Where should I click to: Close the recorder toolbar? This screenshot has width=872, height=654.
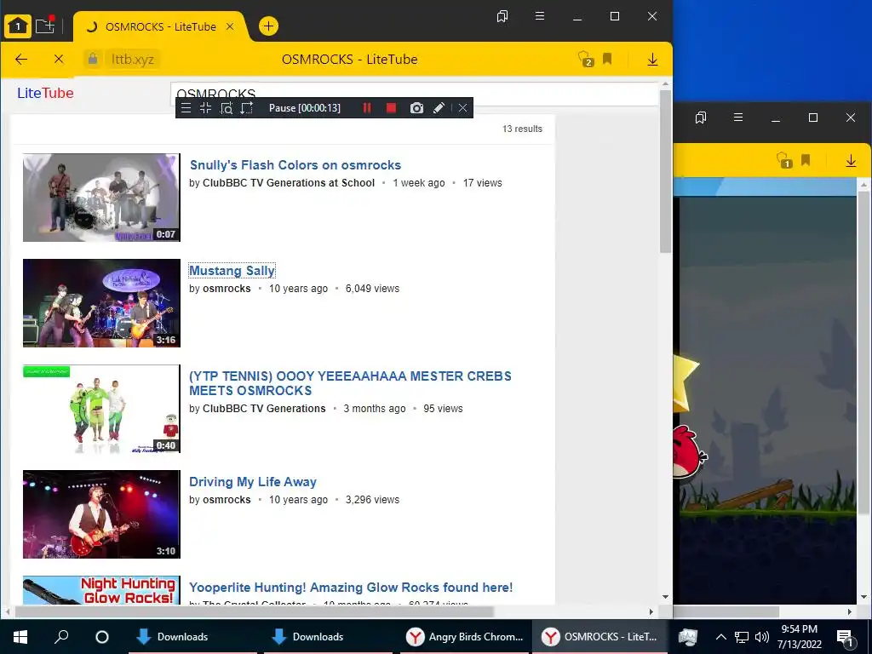point(462,108)
